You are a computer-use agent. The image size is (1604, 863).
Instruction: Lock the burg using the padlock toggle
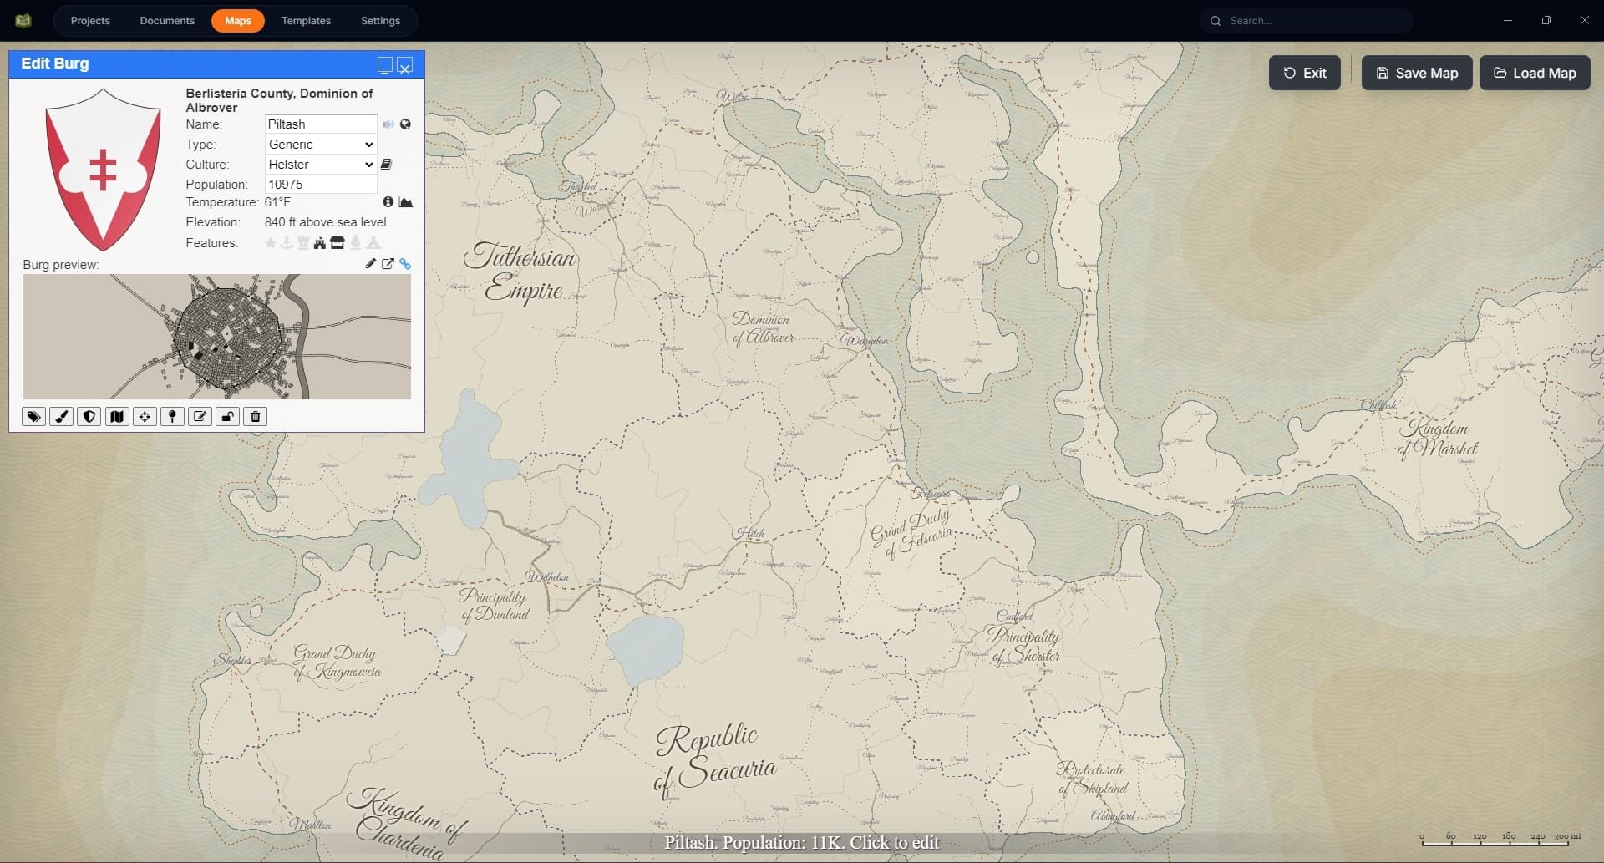coord(227,417)
